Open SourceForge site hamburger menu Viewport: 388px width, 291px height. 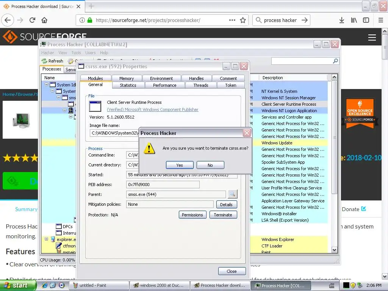[x=372, y=38]
